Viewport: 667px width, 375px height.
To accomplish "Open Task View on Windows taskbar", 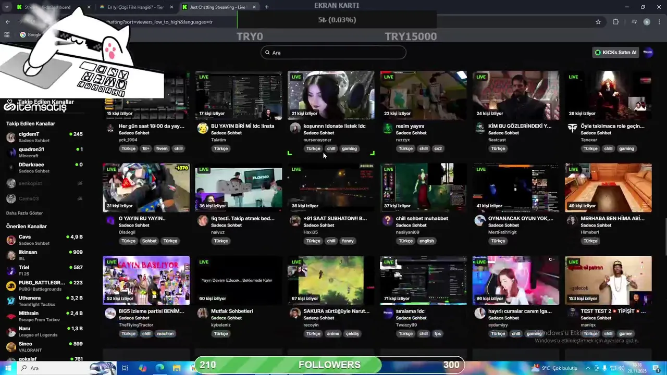I will point(125,368).
